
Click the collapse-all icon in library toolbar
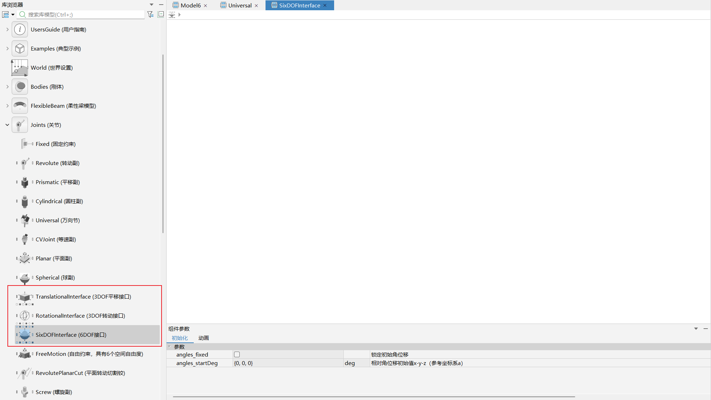coord(161,14)
